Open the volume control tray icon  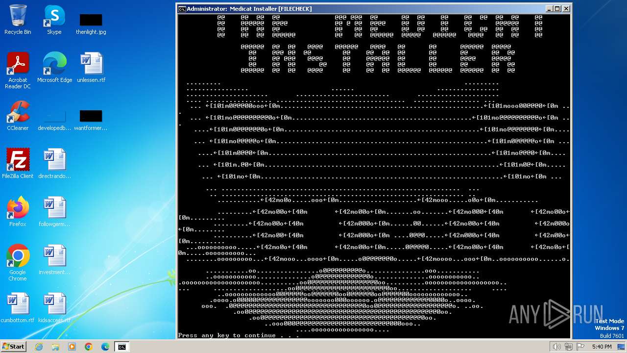point(556,347)
